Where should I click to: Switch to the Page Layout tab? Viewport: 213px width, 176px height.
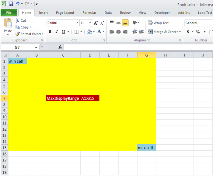coord(65,13)
